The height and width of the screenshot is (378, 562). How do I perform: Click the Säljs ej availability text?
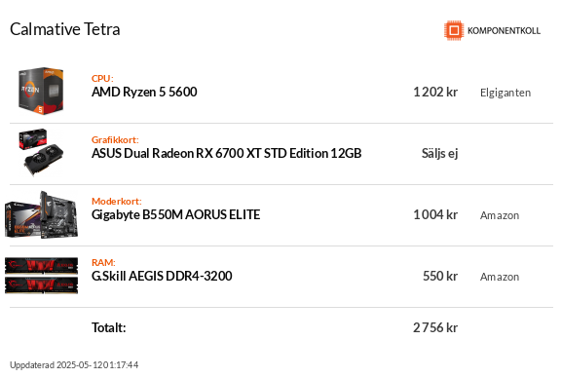440,154
